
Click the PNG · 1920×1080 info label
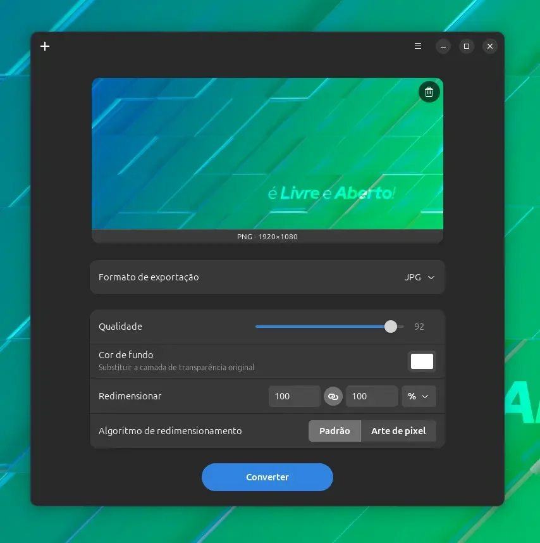click(x=267, y=237)
